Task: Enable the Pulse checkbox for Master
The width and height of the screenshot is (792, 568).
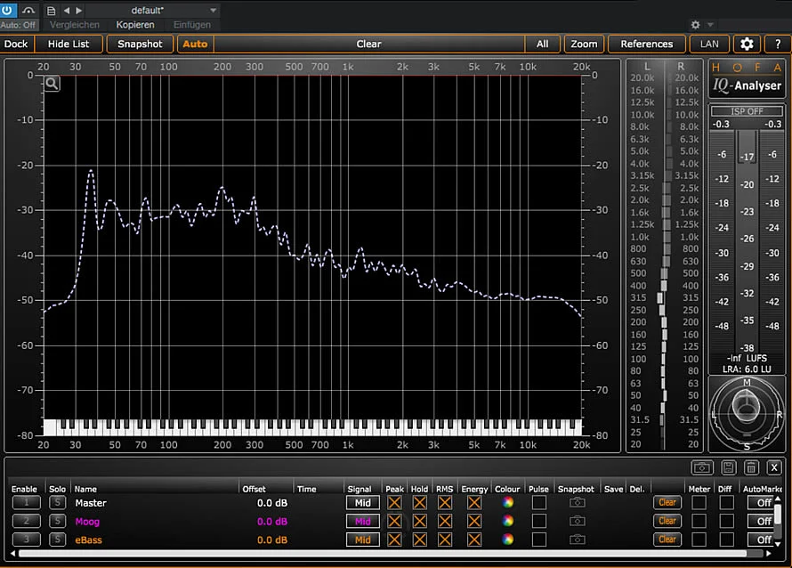Action: pos(539,503)
